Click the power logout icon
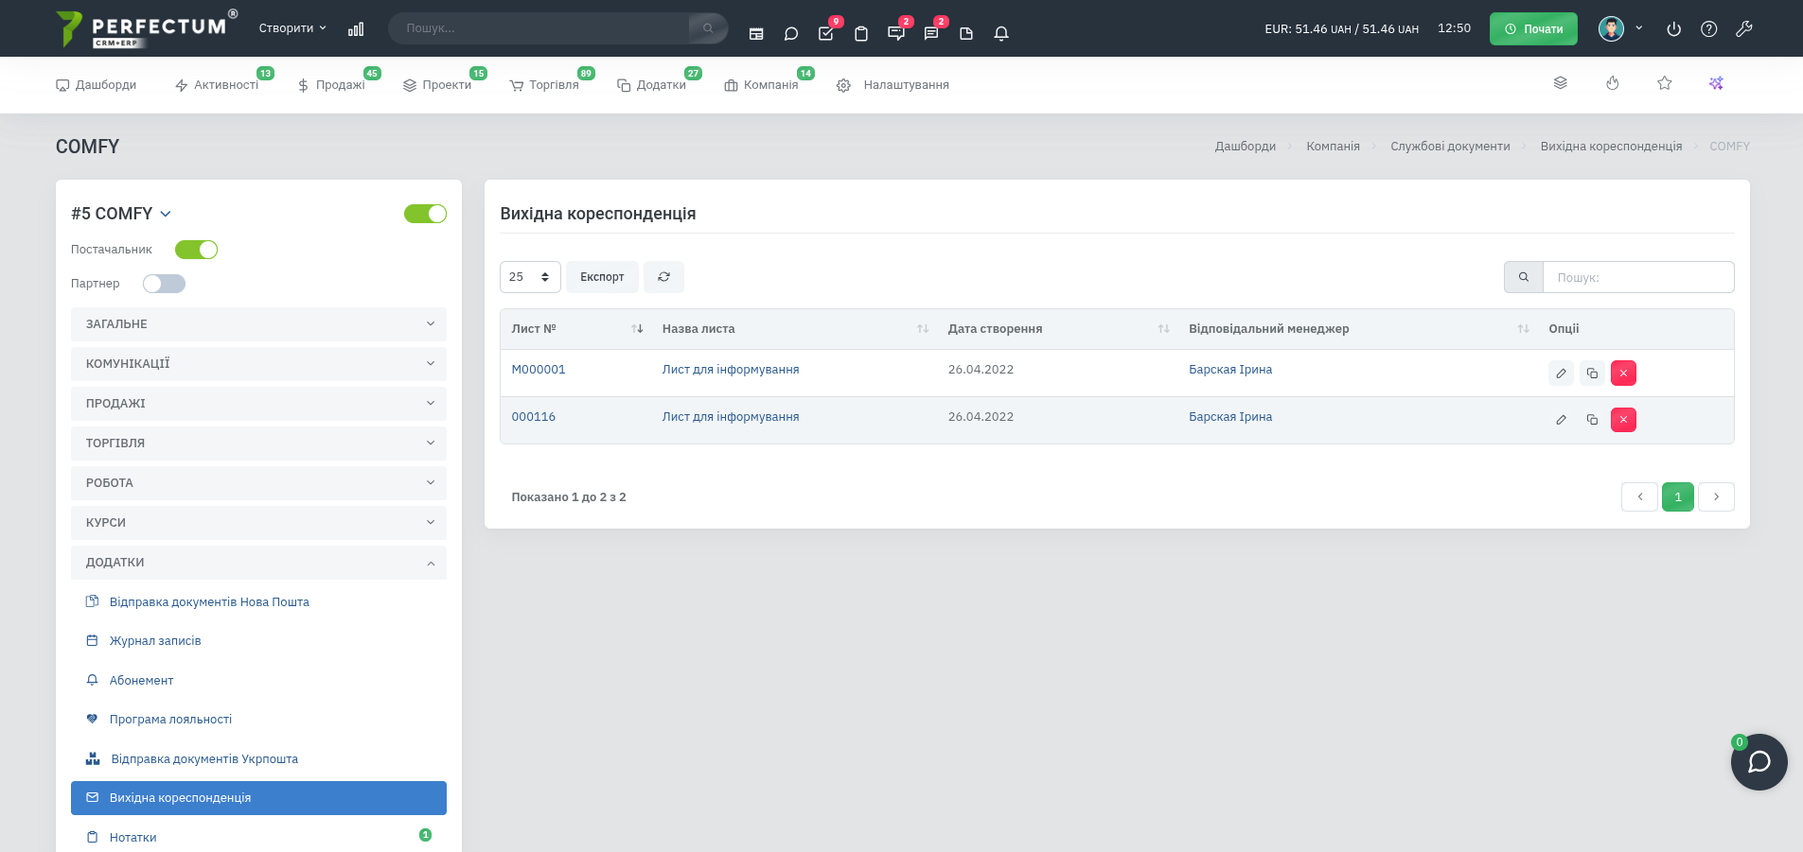This screenshot has height=852, width=1803. tap(1674, 29)
